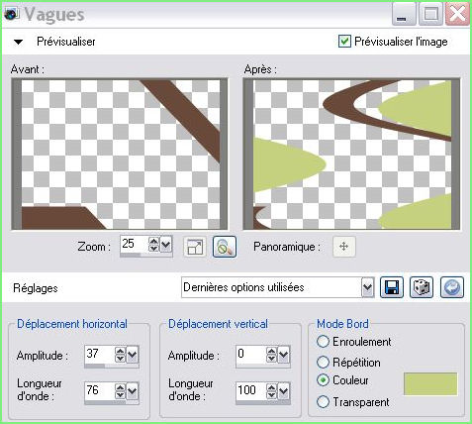Viewport: 472px width, 424px height.
Task: Click the Après preview image
Action: click(x=352, y=155)
